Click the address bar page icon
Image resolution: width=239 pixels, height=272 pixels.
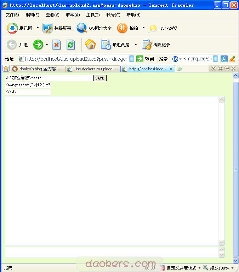pyautogui.click(x=21, y=59)
